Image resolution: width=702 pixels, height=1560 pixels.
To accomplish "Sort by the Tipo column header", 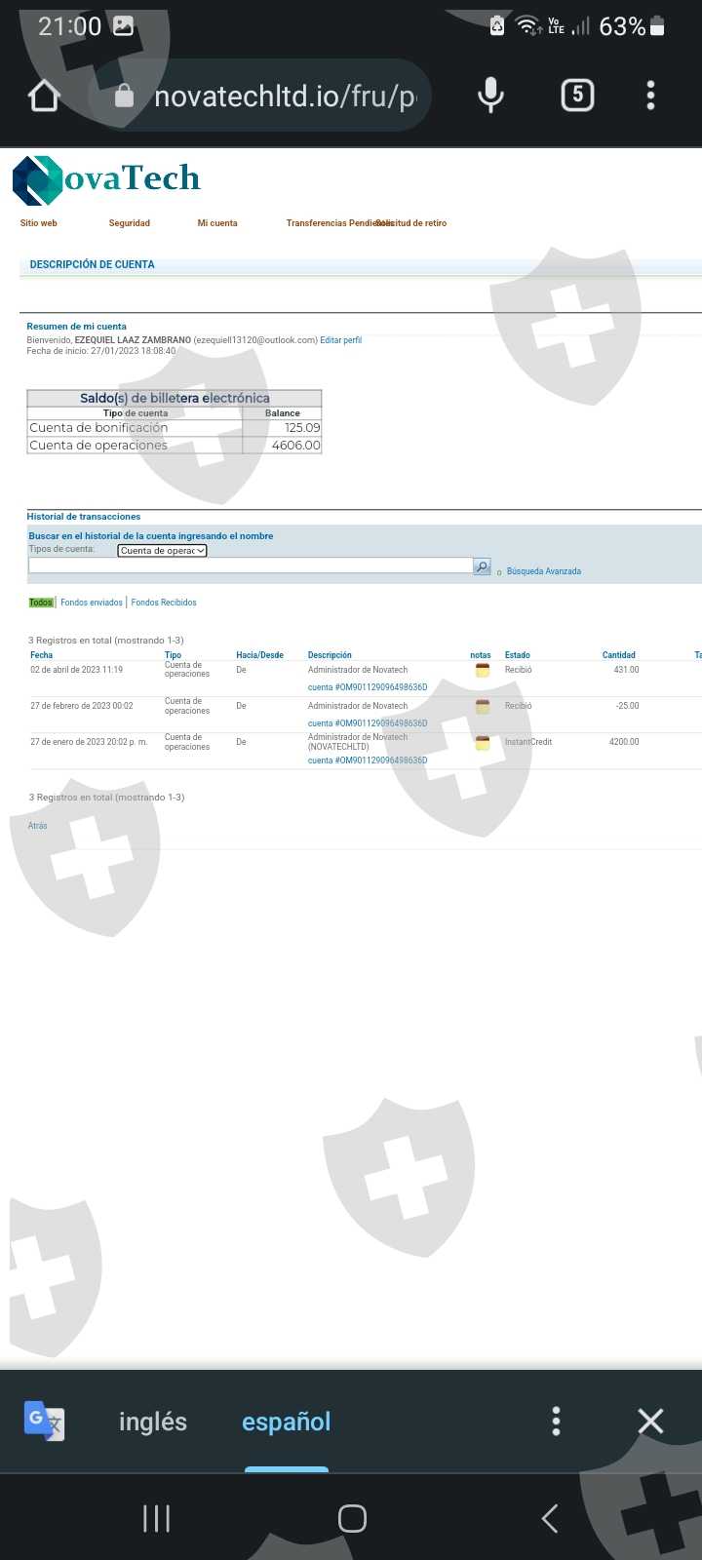I will (173, 655).
